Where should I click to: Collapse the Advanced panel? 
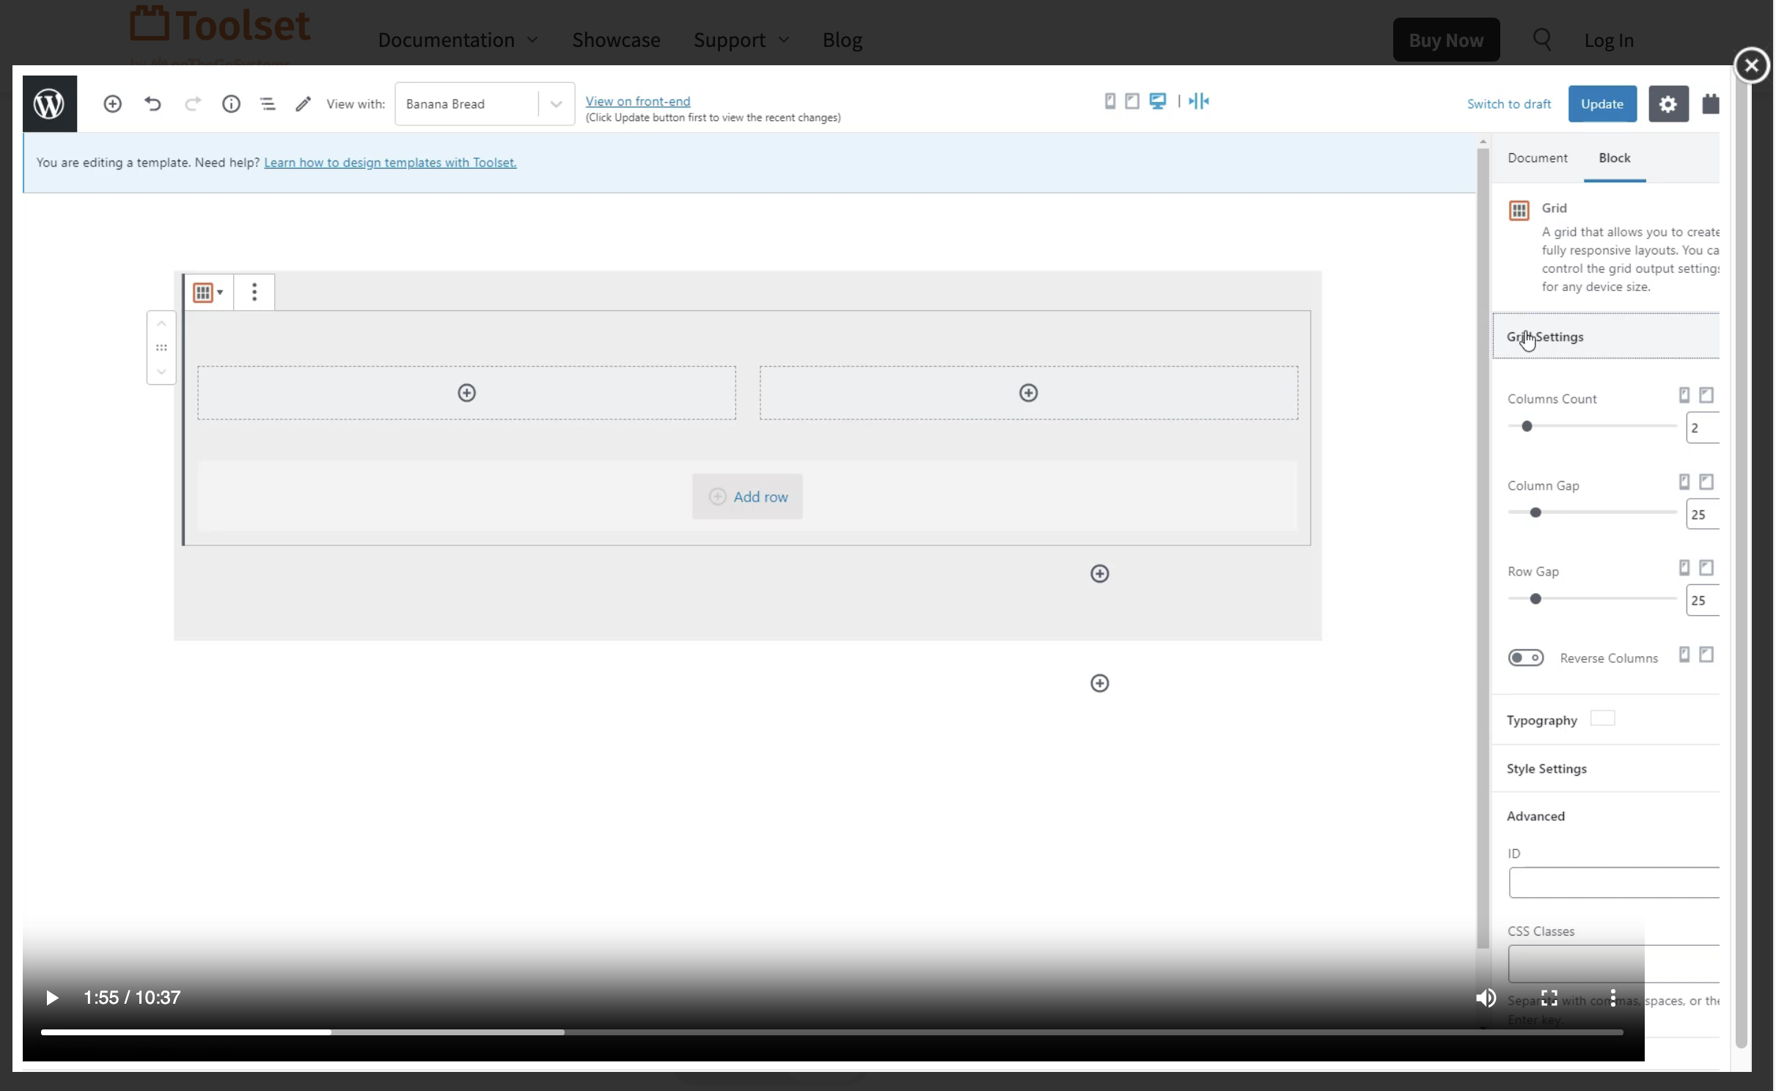[x=1606, y=816]
